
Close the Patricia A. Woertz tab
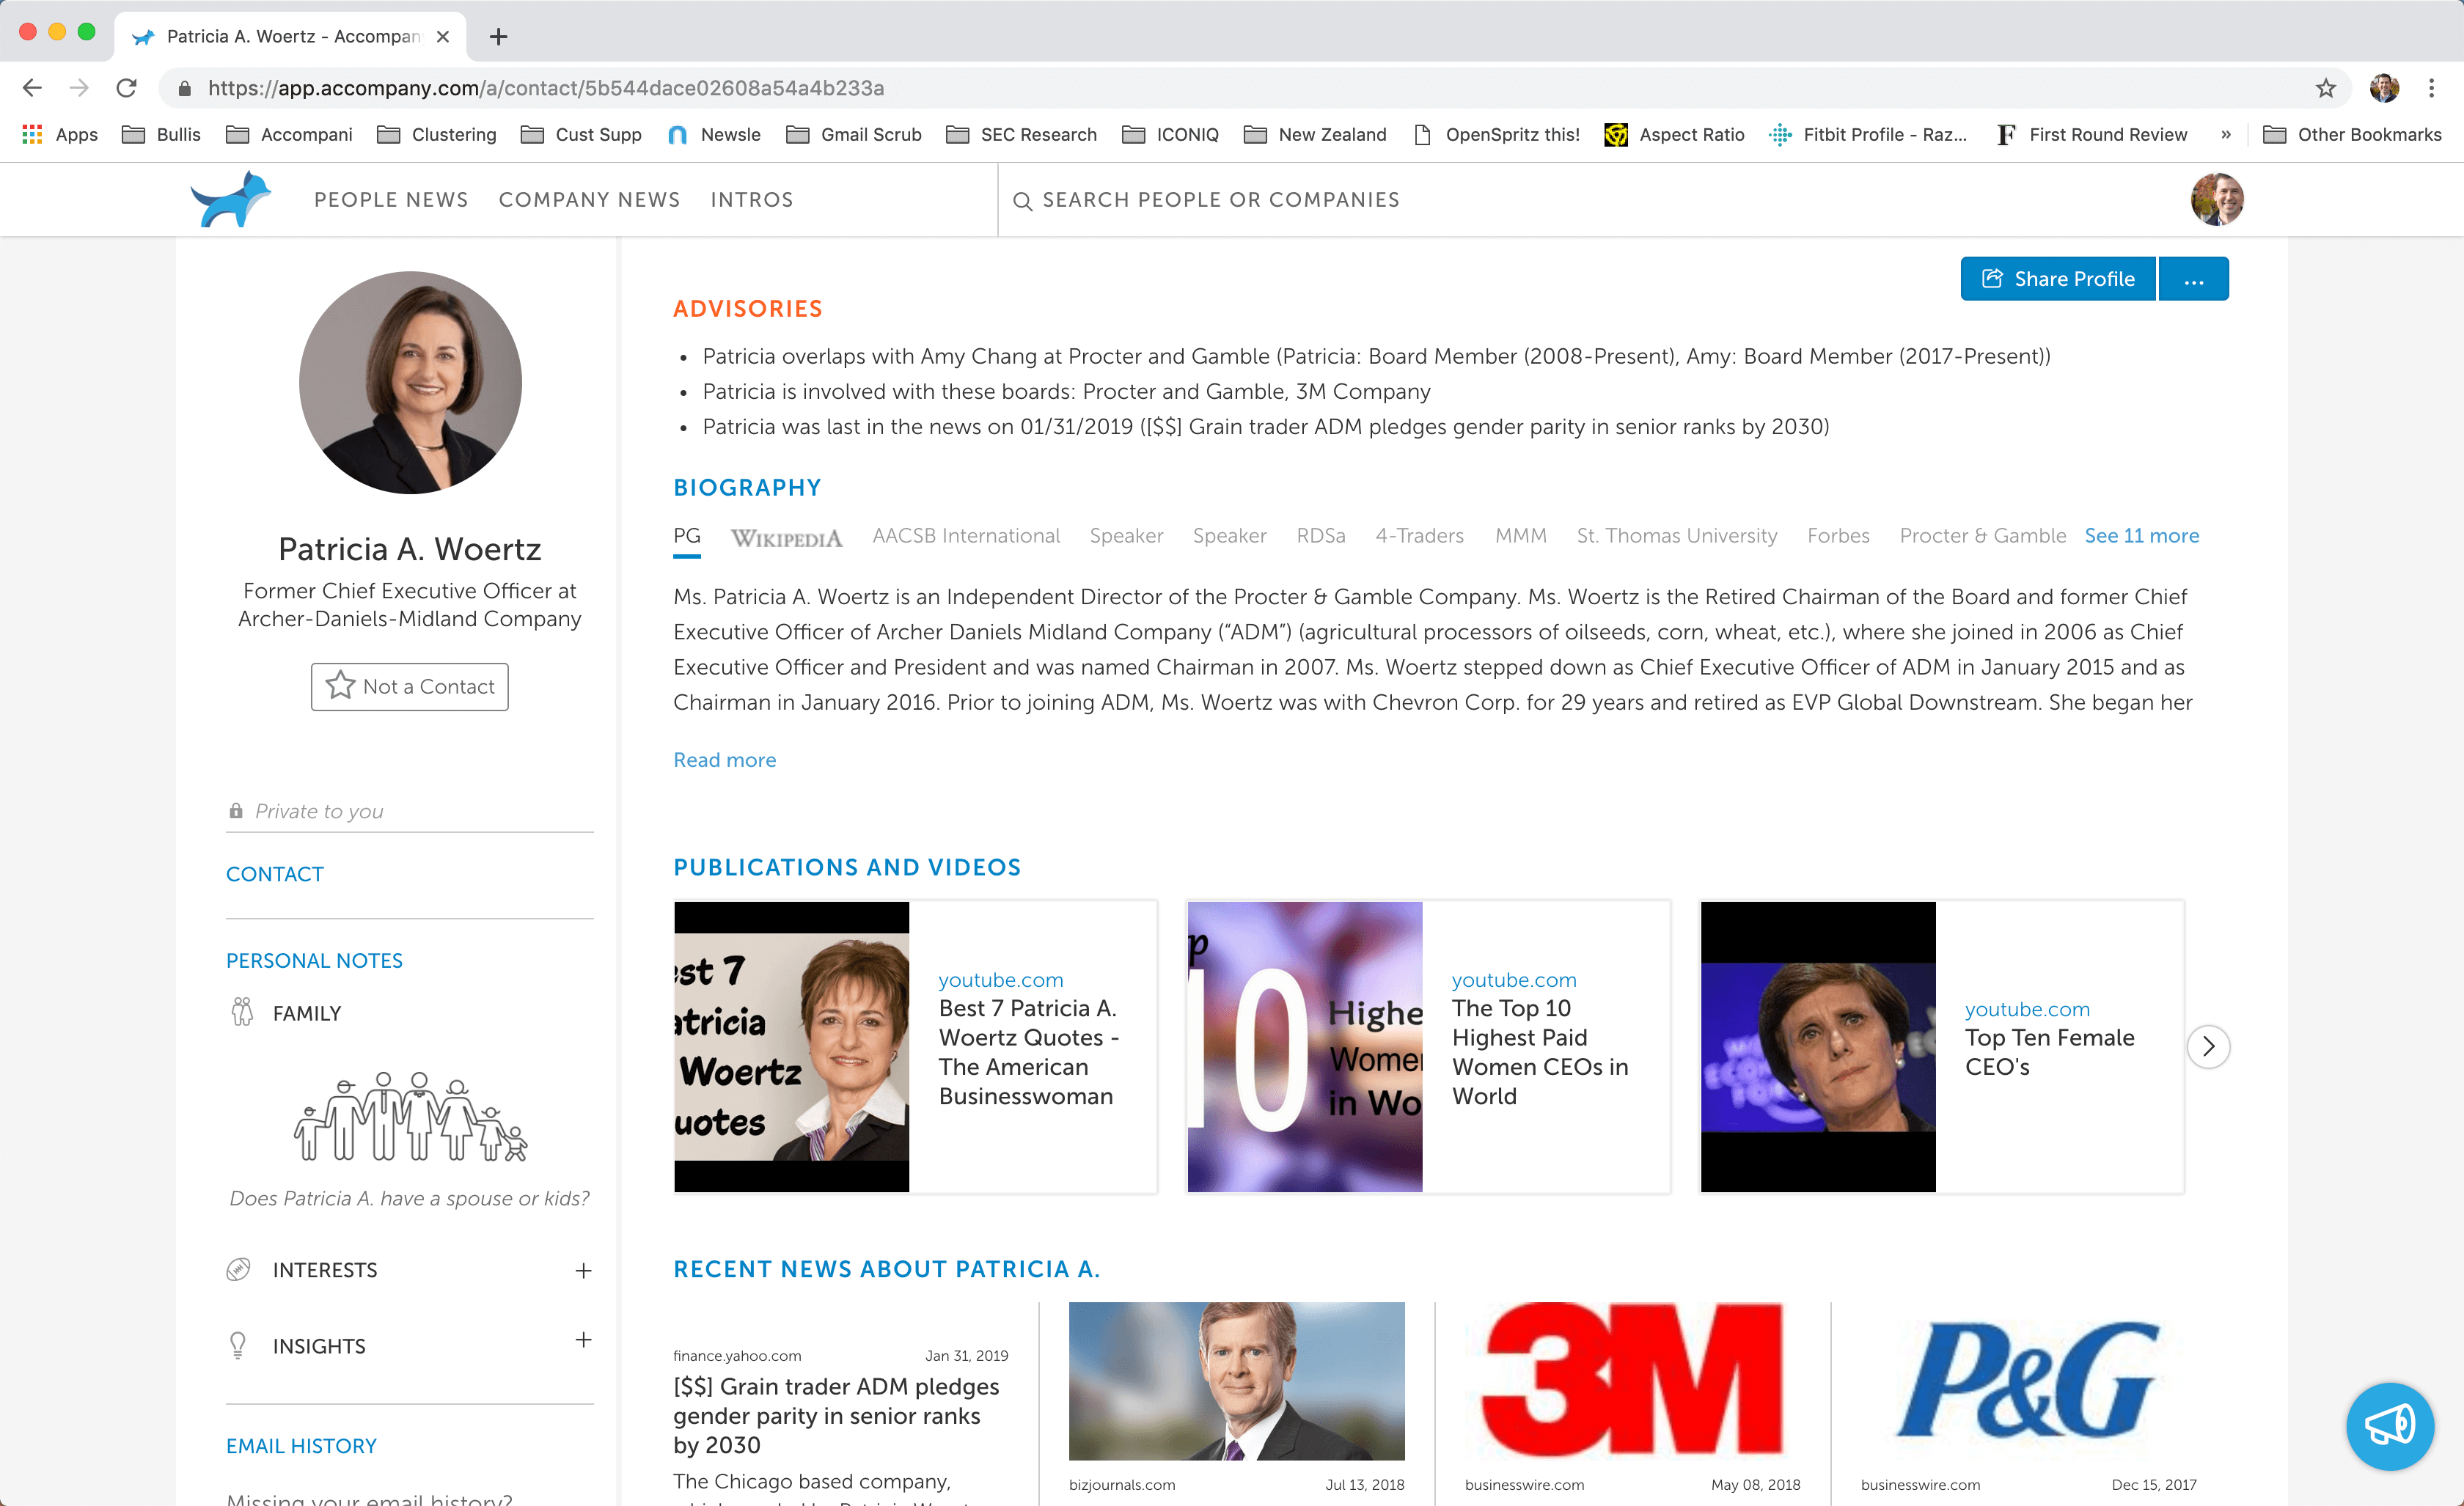(443, 37)
